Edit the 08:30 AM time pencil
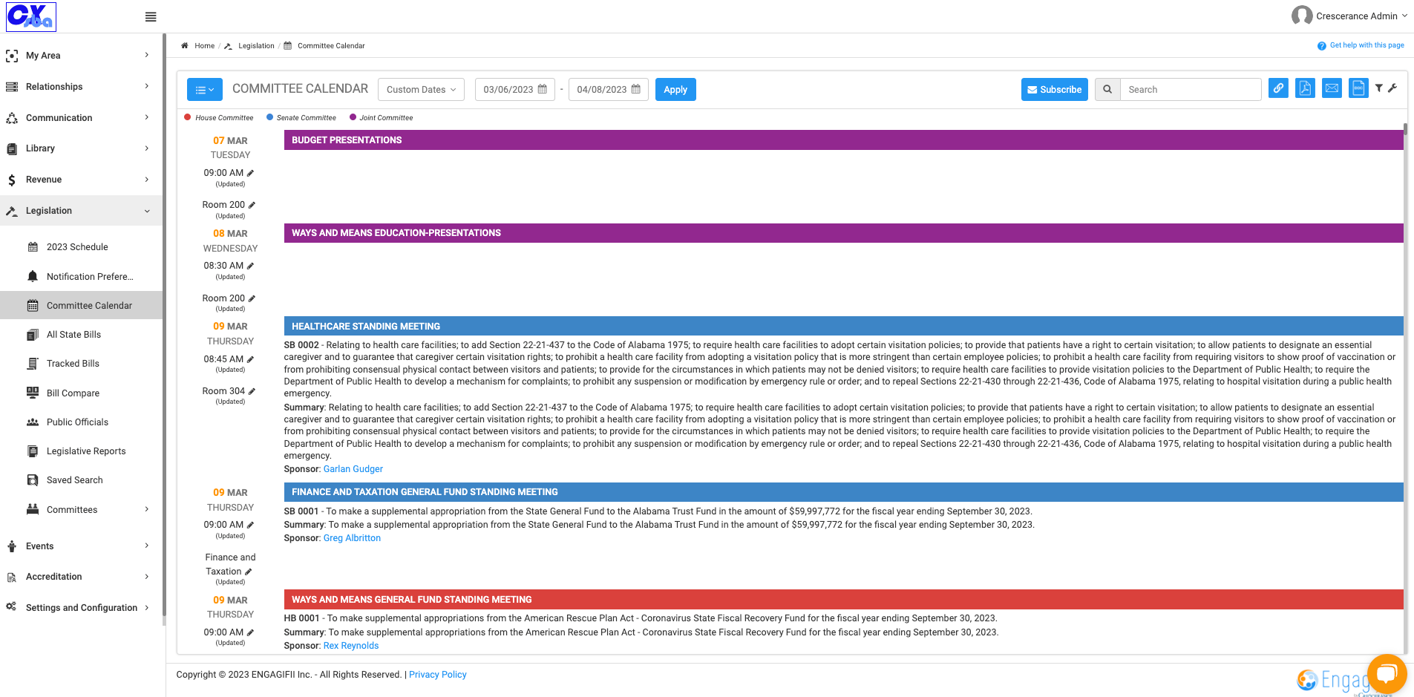 pyautogui.click(x=250, y=266)
